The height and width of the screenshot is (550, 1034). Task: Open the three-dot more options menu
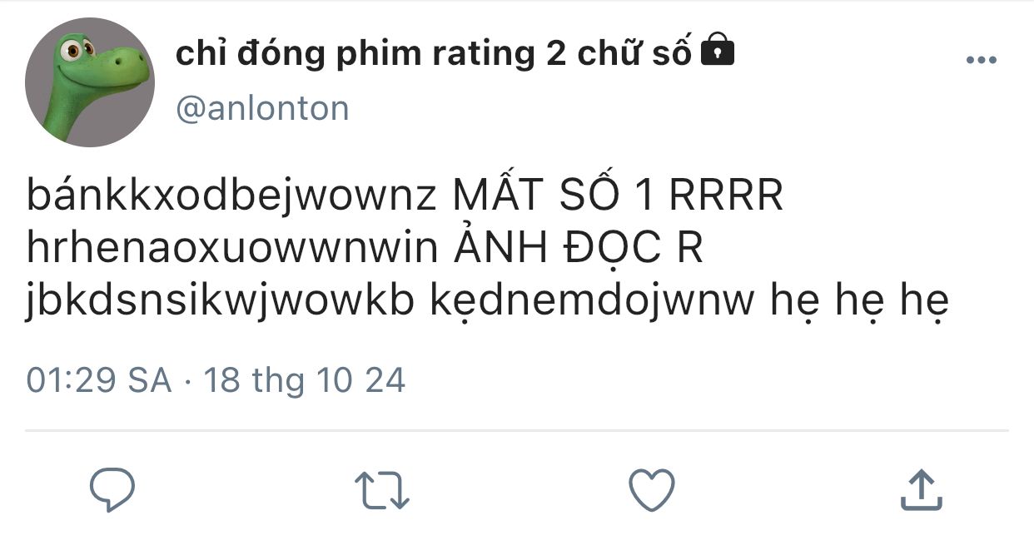click(981, 60)
